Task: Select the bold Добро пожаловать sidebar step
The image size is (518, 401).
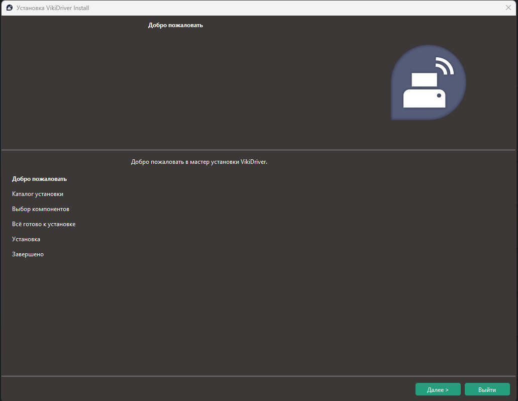Action: (39, 179)
